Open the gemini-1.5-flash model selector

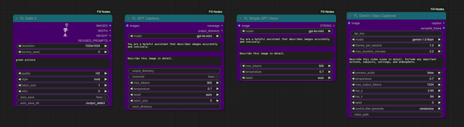[396, 39]
